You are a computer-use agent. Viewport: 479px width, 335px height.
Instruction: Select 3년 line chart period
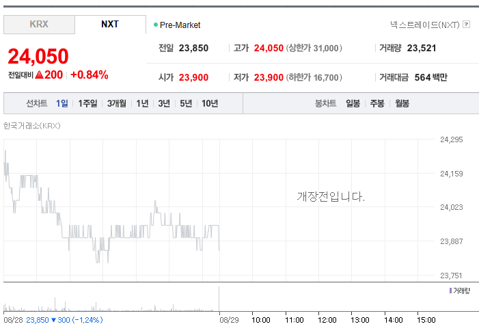(164, 104)
